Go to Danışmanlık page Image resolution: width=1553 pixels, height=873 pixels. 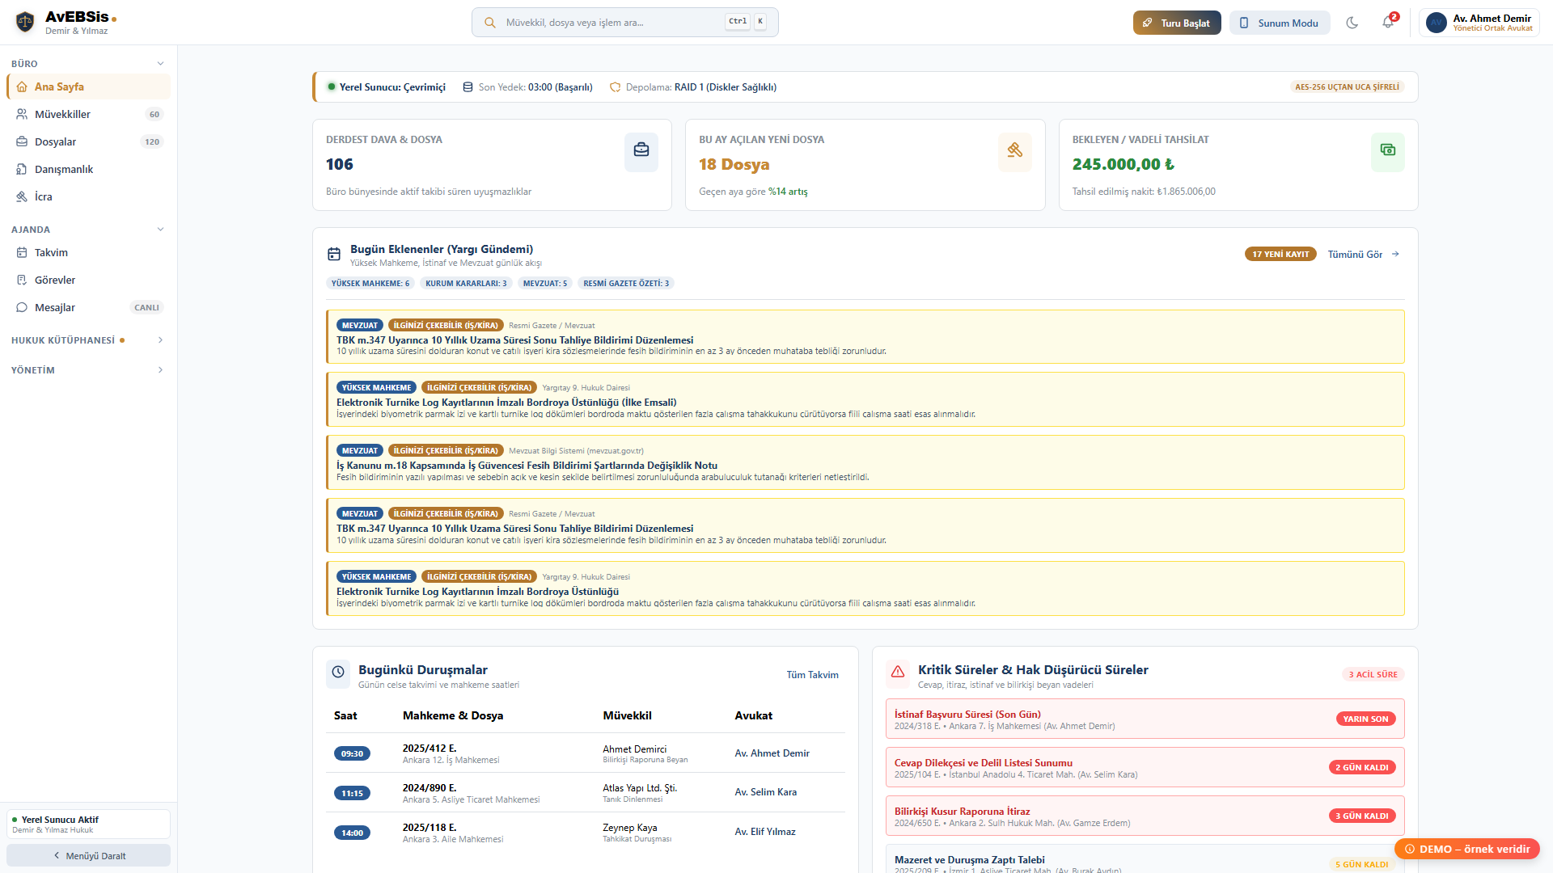point(88,169)
